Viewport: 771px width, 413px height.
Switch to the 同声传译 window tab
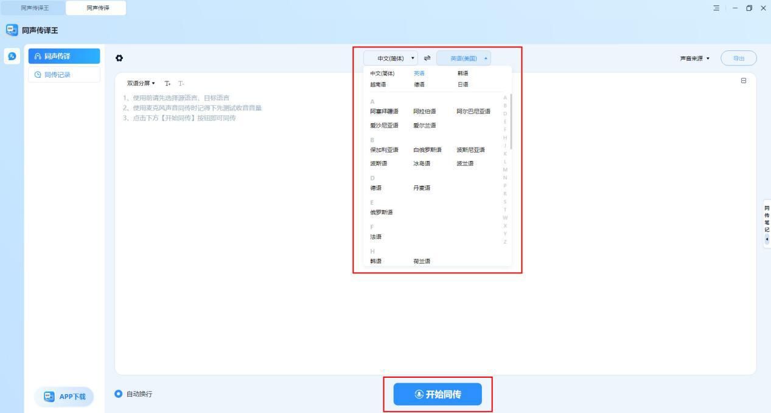pos(97,8)
